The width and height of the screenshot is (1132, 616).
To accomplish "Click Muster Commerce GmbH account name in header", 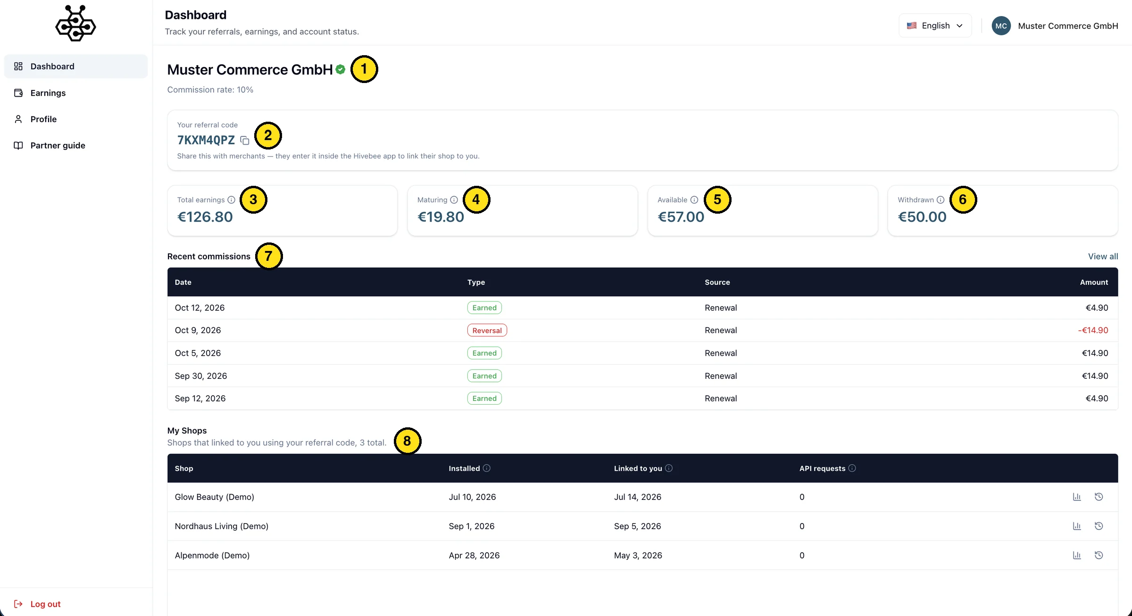I will click(1068, 26).
